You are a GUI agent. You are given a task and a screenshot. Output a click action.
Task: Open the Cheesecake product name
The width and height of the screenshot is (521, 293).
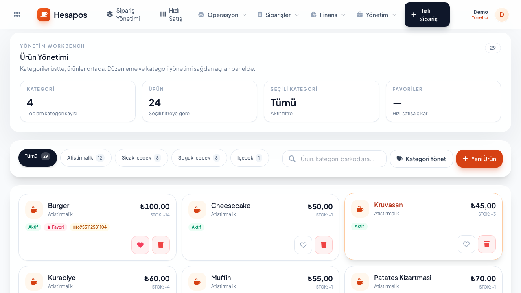(x=231, y=206)
